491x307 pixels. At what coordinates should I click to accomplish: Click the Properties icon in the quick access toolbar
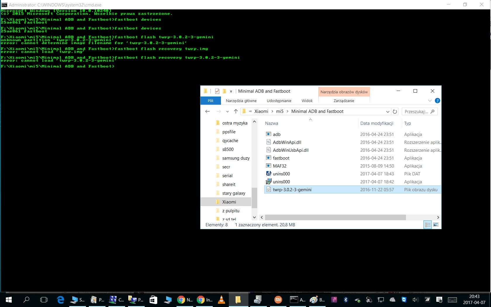[x=217, y=91]
